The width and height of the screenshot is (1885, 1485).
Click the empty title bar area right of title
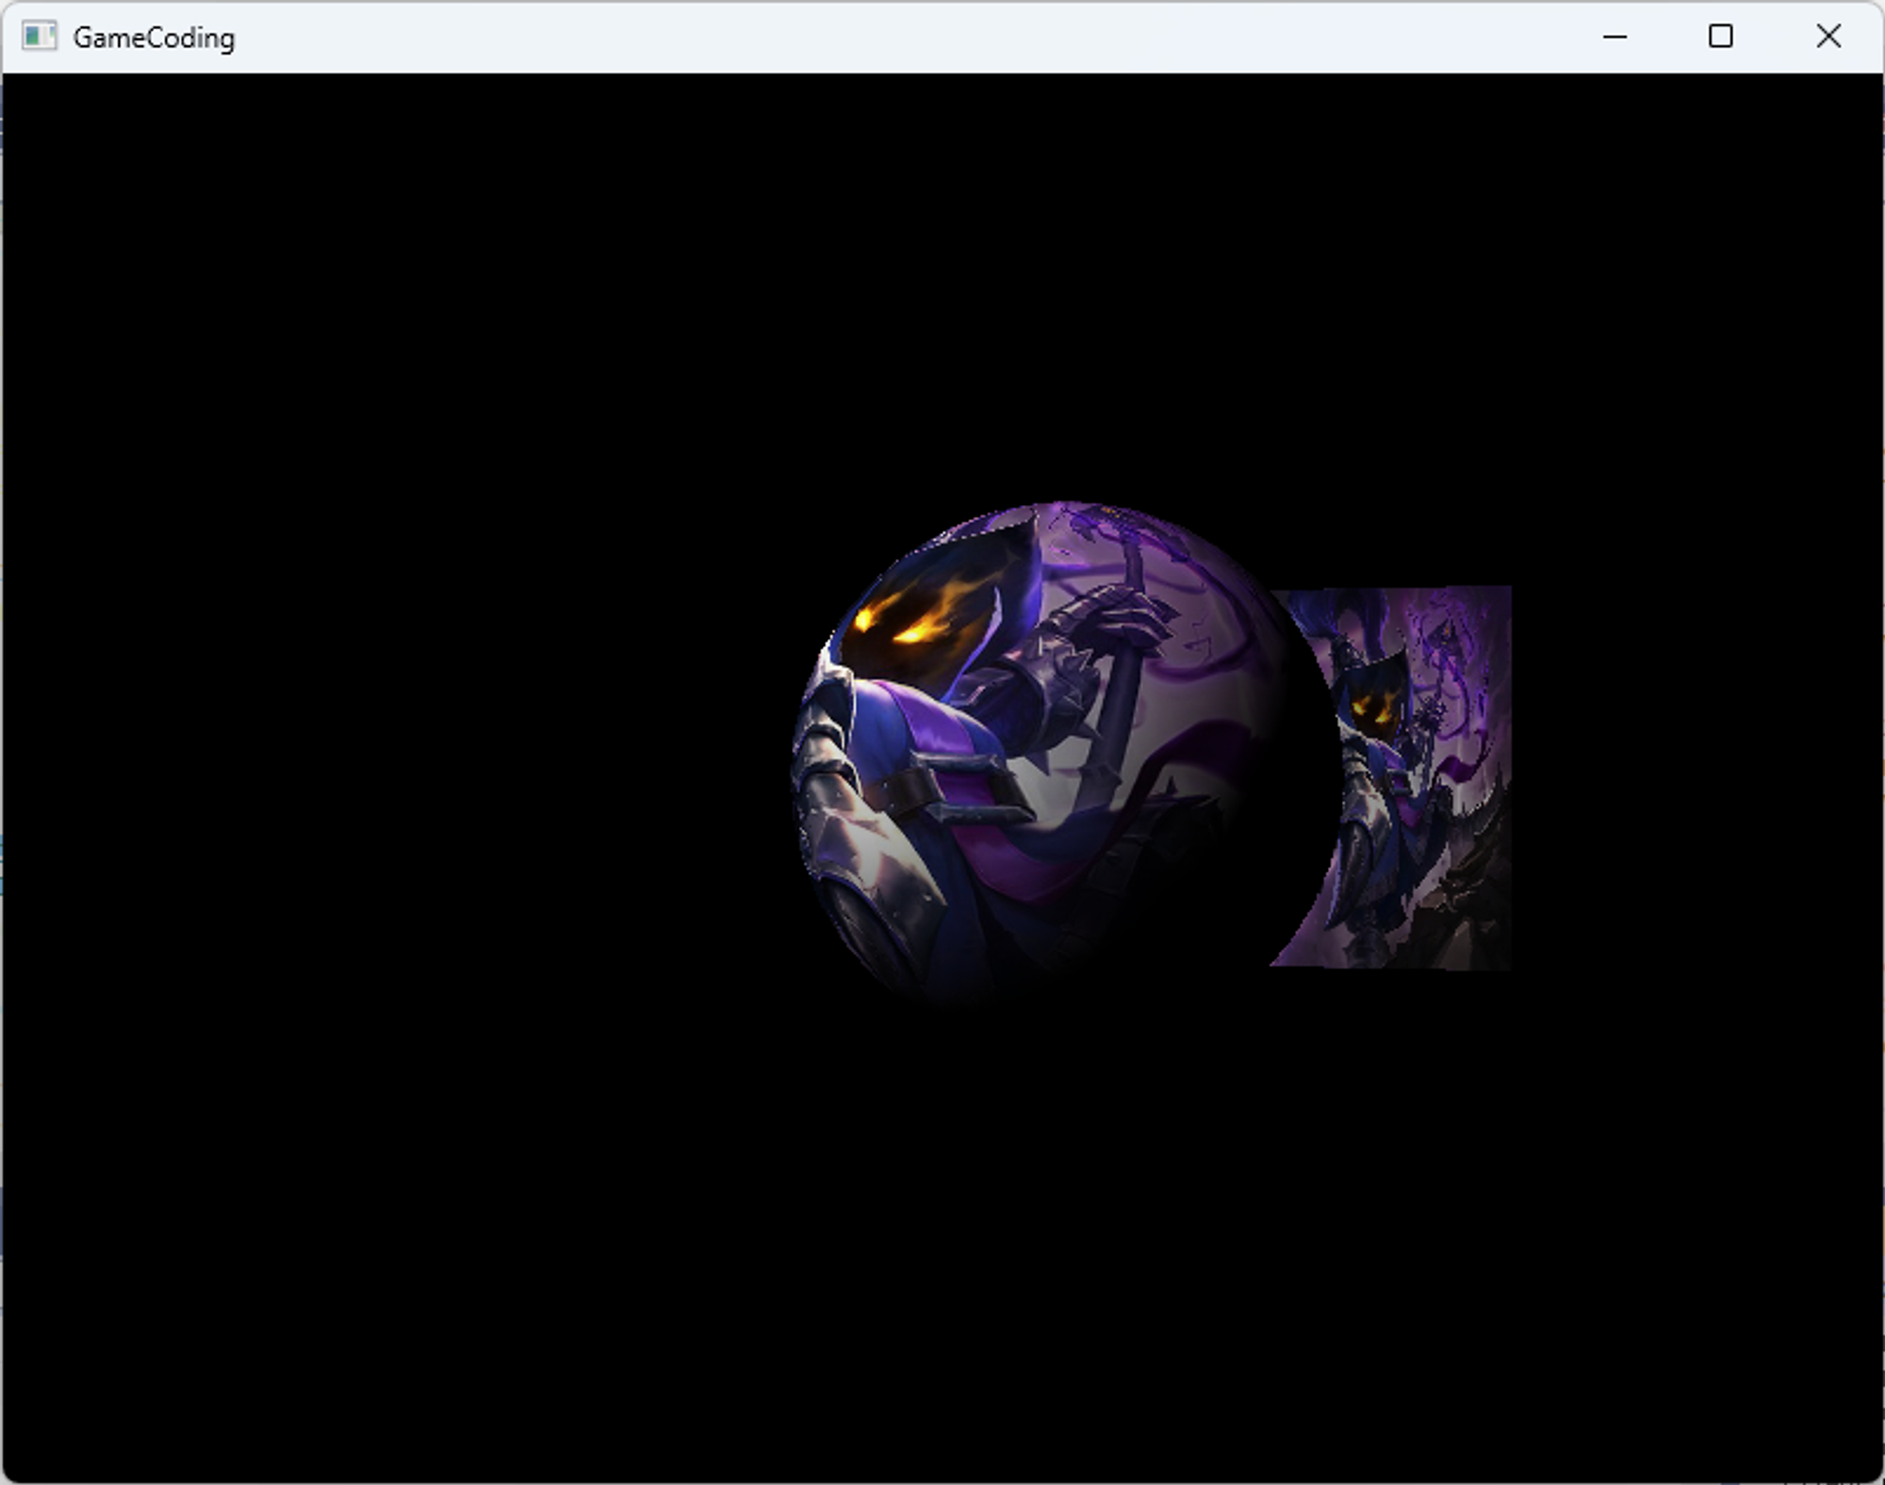pos(848,37)
